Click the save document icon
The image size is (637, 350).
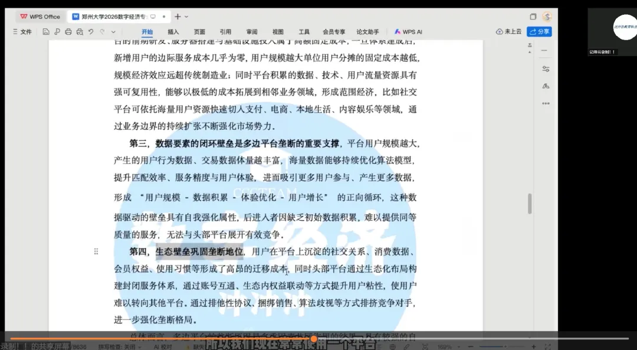46,32
